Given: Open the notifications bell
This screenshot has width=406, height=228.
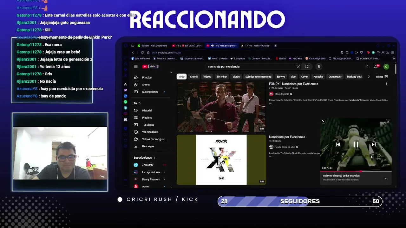Looking at the screenshot, I should (x=376, y=66).
